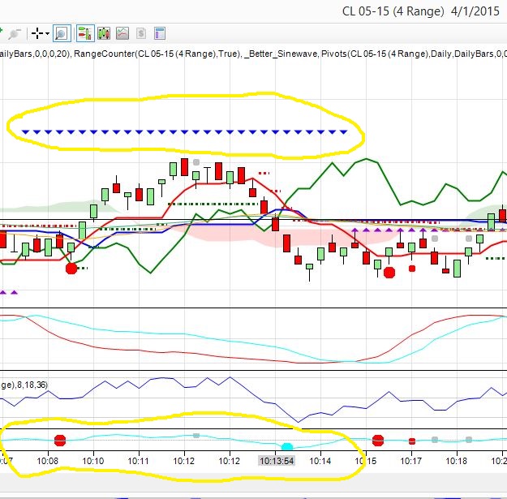Click the zoom out magnifier icon

coord(15,33)
